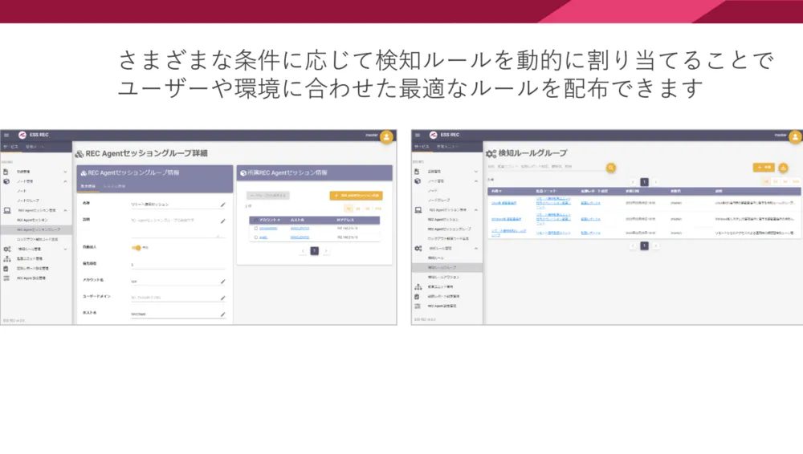Click search field in 検知ルールグループ screen
803x454 pixels.
pyautogui.click(x=545, y=167)
